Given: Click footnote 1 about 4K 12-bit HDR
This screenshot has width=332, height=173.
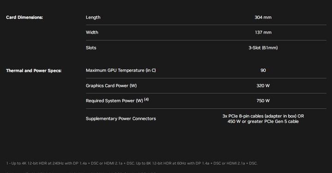Looking at the screenshot, I should pos(132,163).
